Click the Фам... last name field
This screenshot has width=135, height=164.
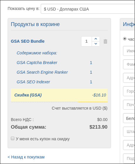pos(129,64)
